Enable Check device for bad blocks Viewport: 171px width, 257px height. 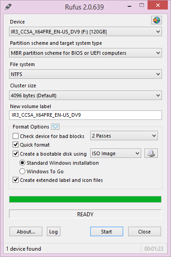coord(15,136)
